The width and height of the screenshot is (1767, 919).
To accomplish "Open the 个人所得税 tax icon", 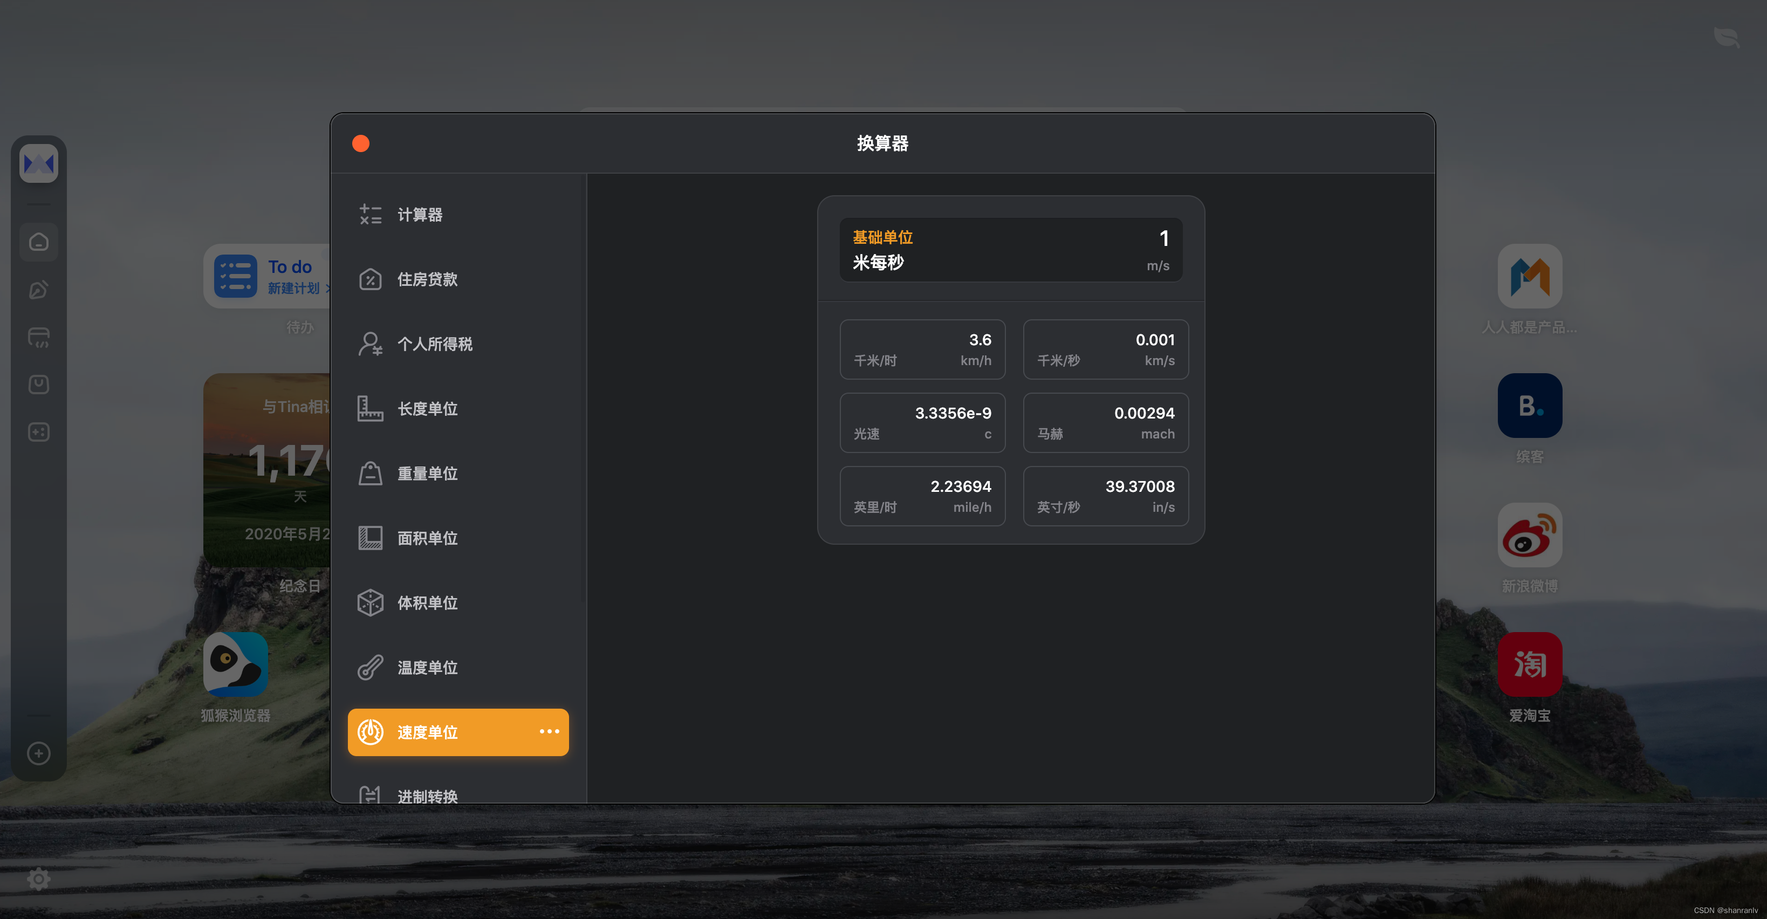I will point(371,344).
